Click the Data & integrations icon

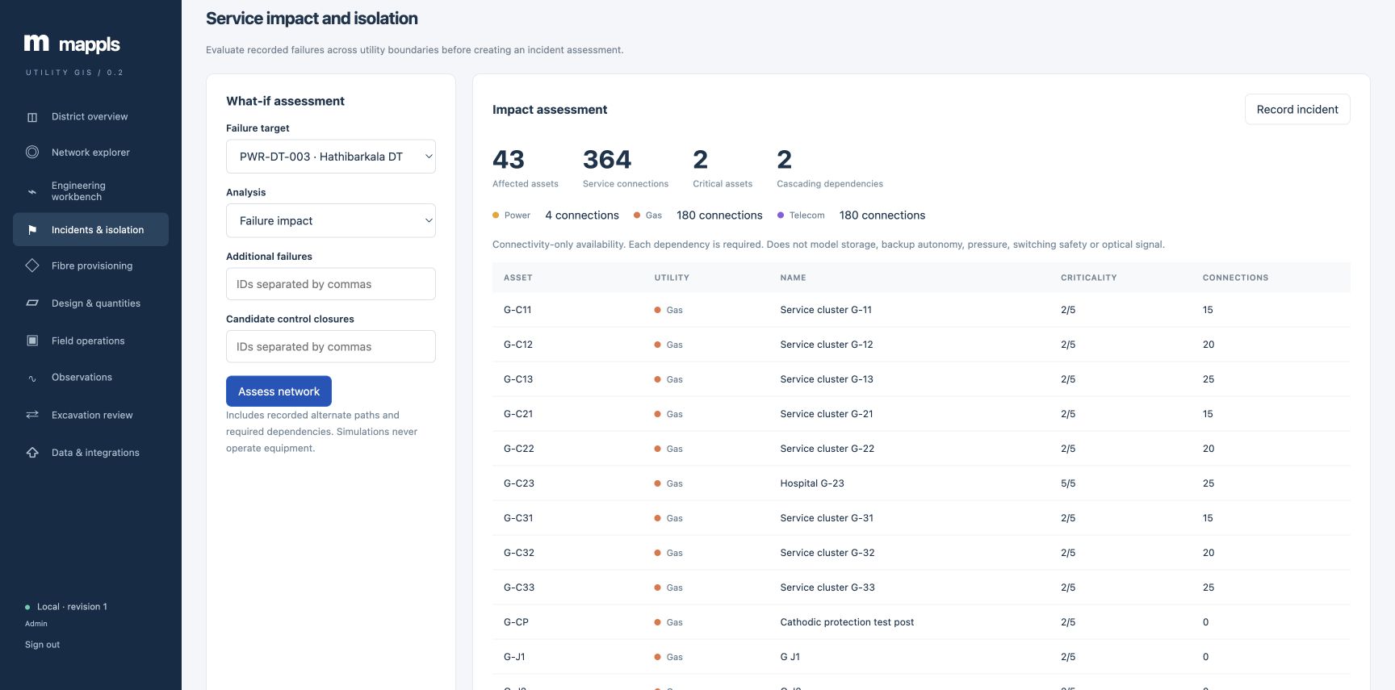click(x=32, y=453)
